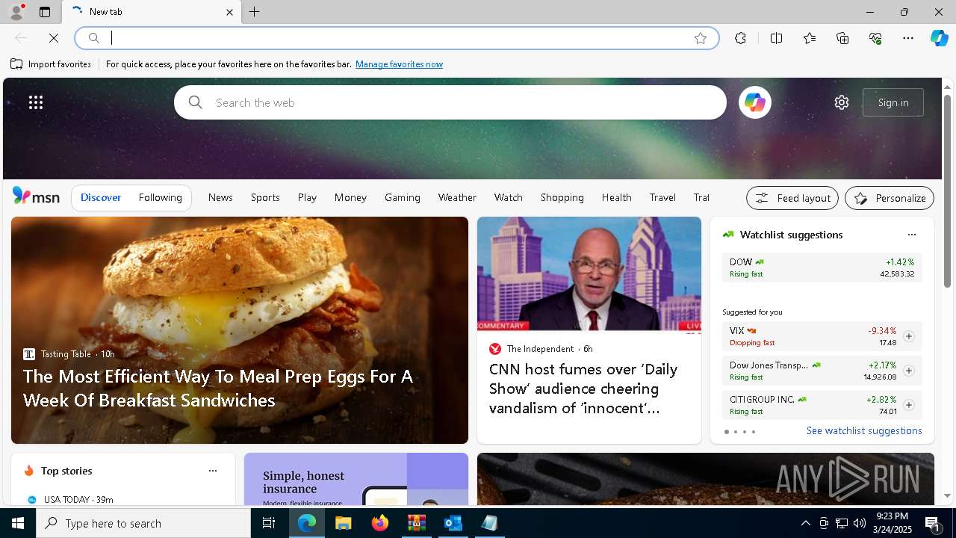Open See watchlist suggestions link

tap(864, 430)
